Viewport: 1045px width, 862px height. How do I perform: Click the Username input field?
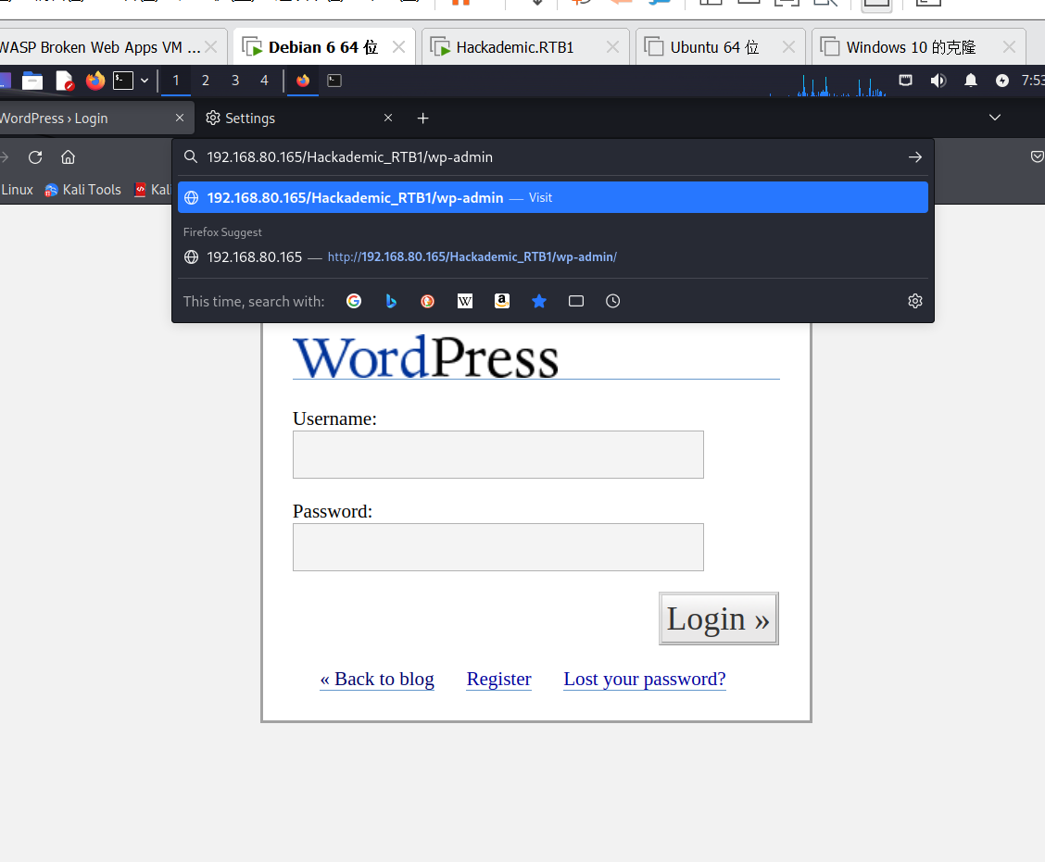pyautogui.click(x=497, y=455)
